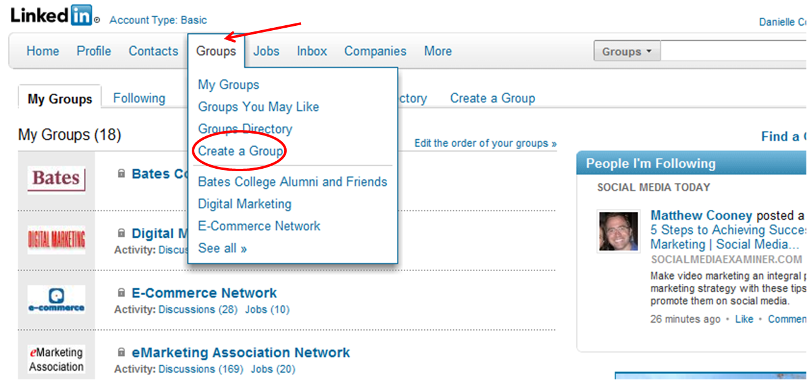
Task: Open the Create a Group tab
Action: pyautogui.click(x=493, y=98)
